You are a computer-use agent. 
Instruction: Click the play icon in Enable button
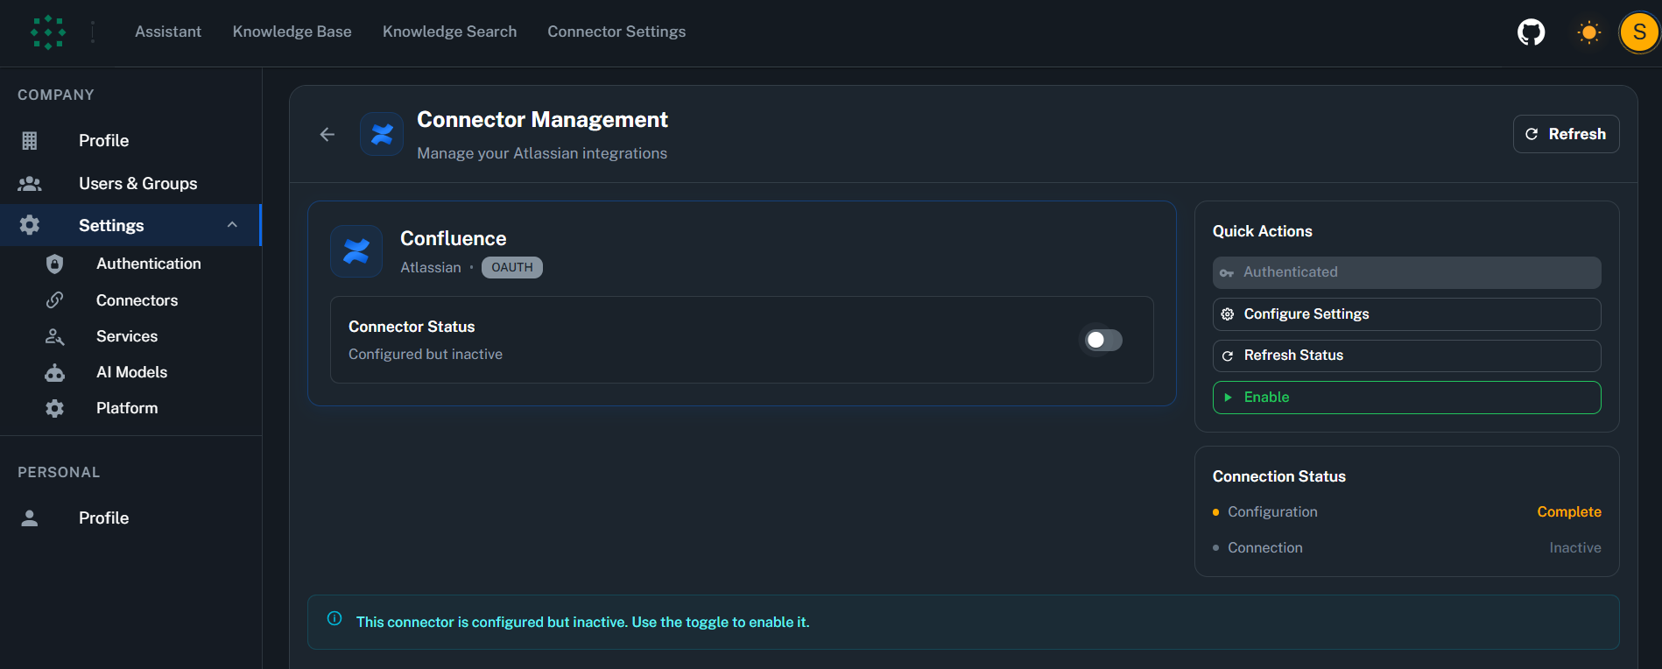click(1228, 398)
